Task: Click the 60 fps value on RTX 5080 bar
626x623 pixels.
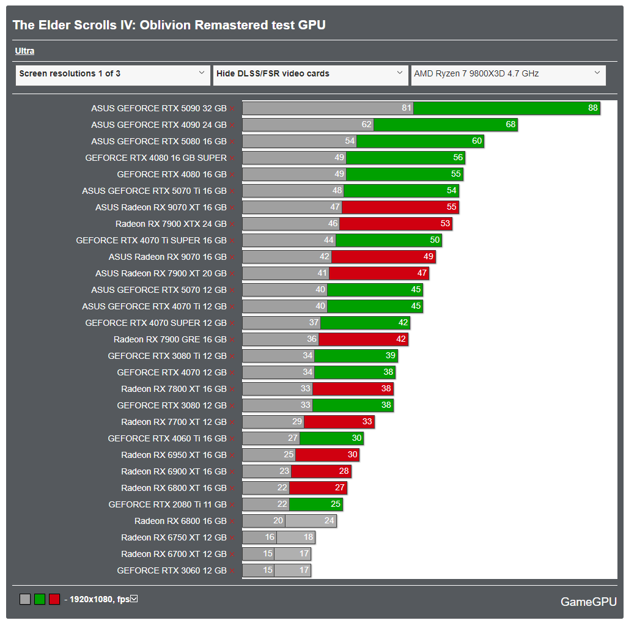Action: pyautogui.click(x=477, y=141)
